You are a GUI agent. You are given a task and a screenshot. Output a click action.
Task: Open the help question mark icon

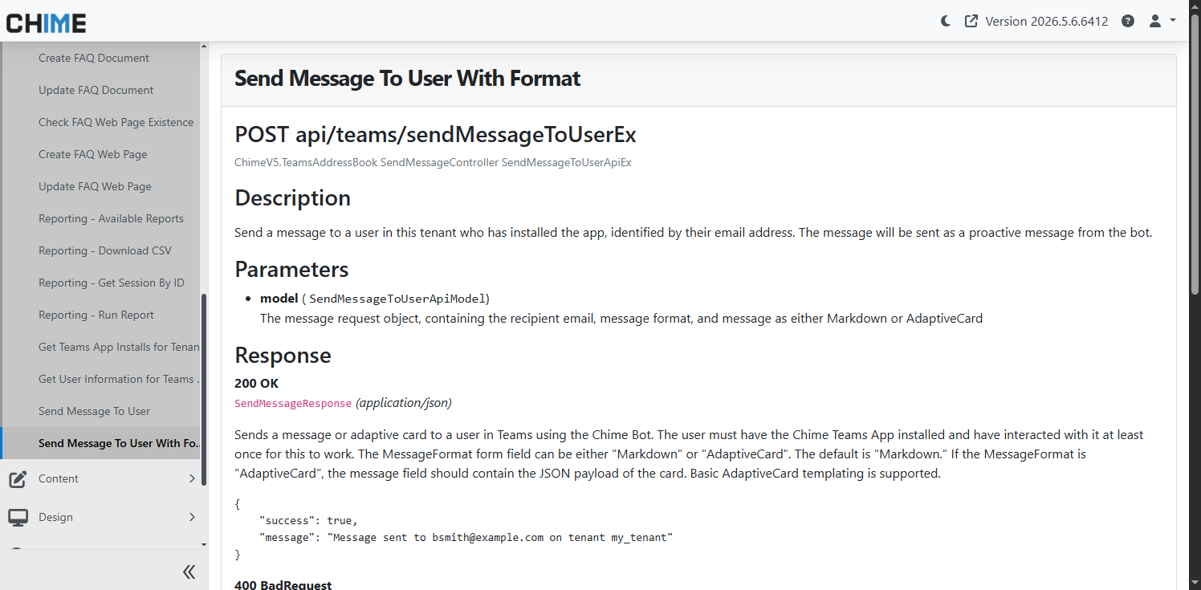click(x=1128, y=22)
